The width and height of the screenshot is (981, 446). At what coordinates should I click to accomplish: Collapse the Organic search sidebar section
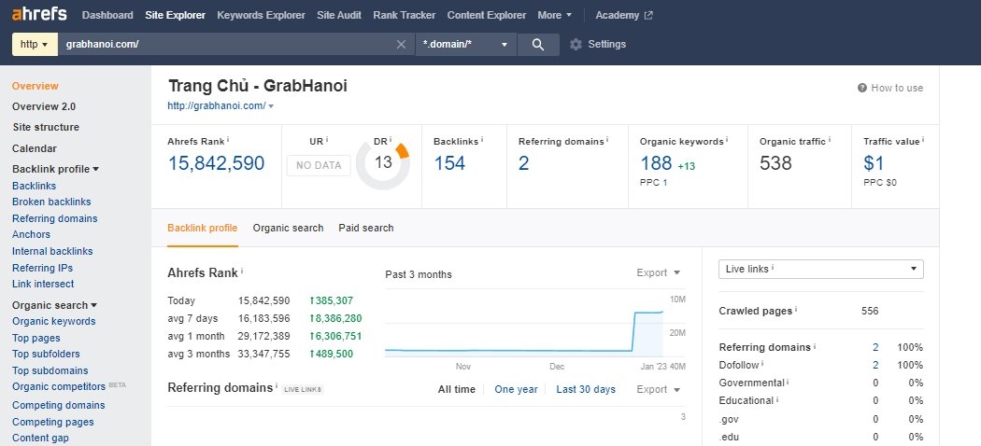click(x=54, y=305)
